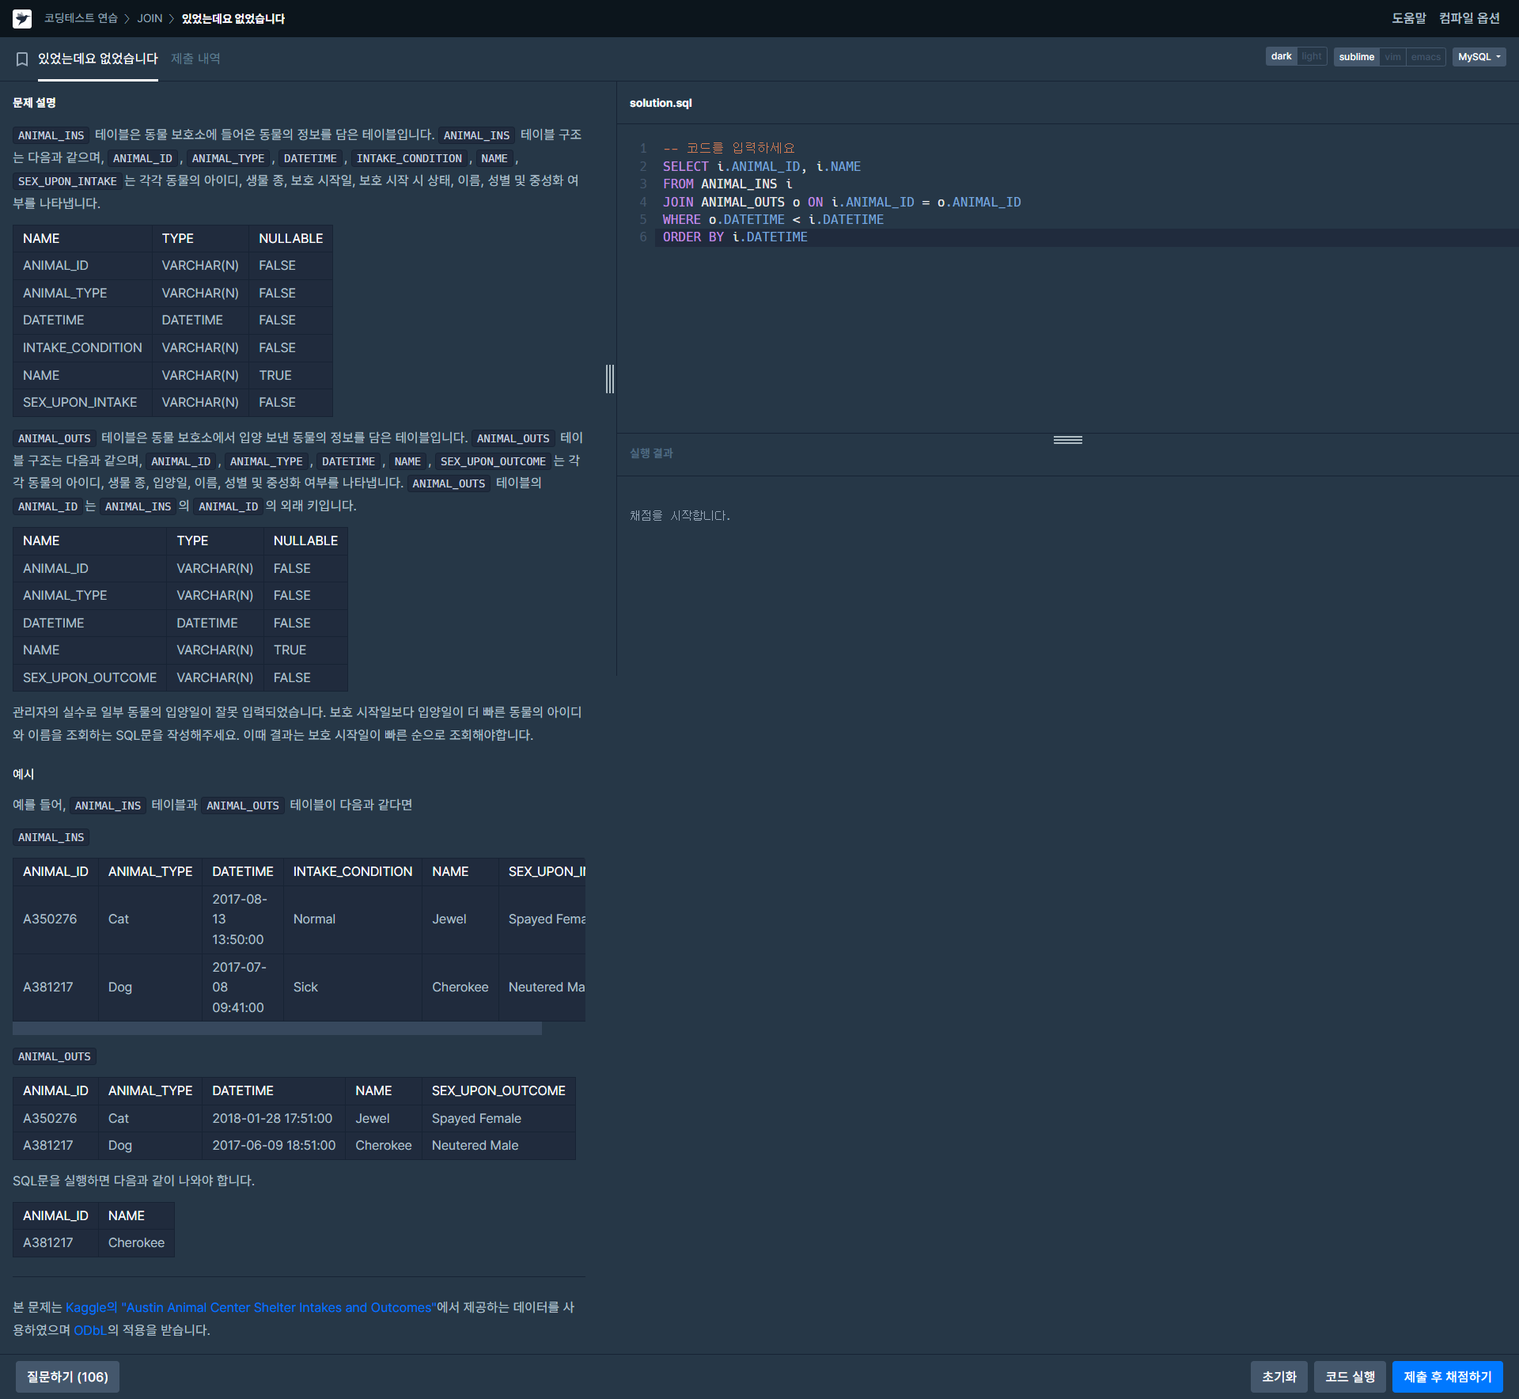Go to 코딩테스트 연습 breadcrumb

pos(81,18)
